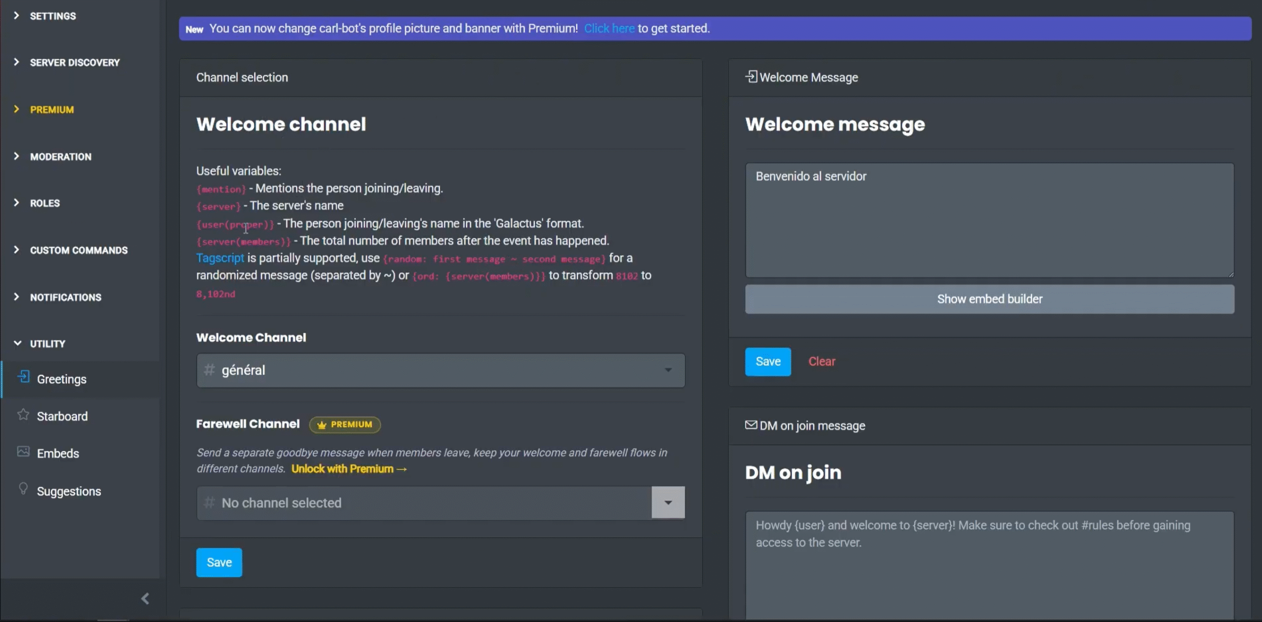Click the {server(members)} variable text

click(244, 242)
